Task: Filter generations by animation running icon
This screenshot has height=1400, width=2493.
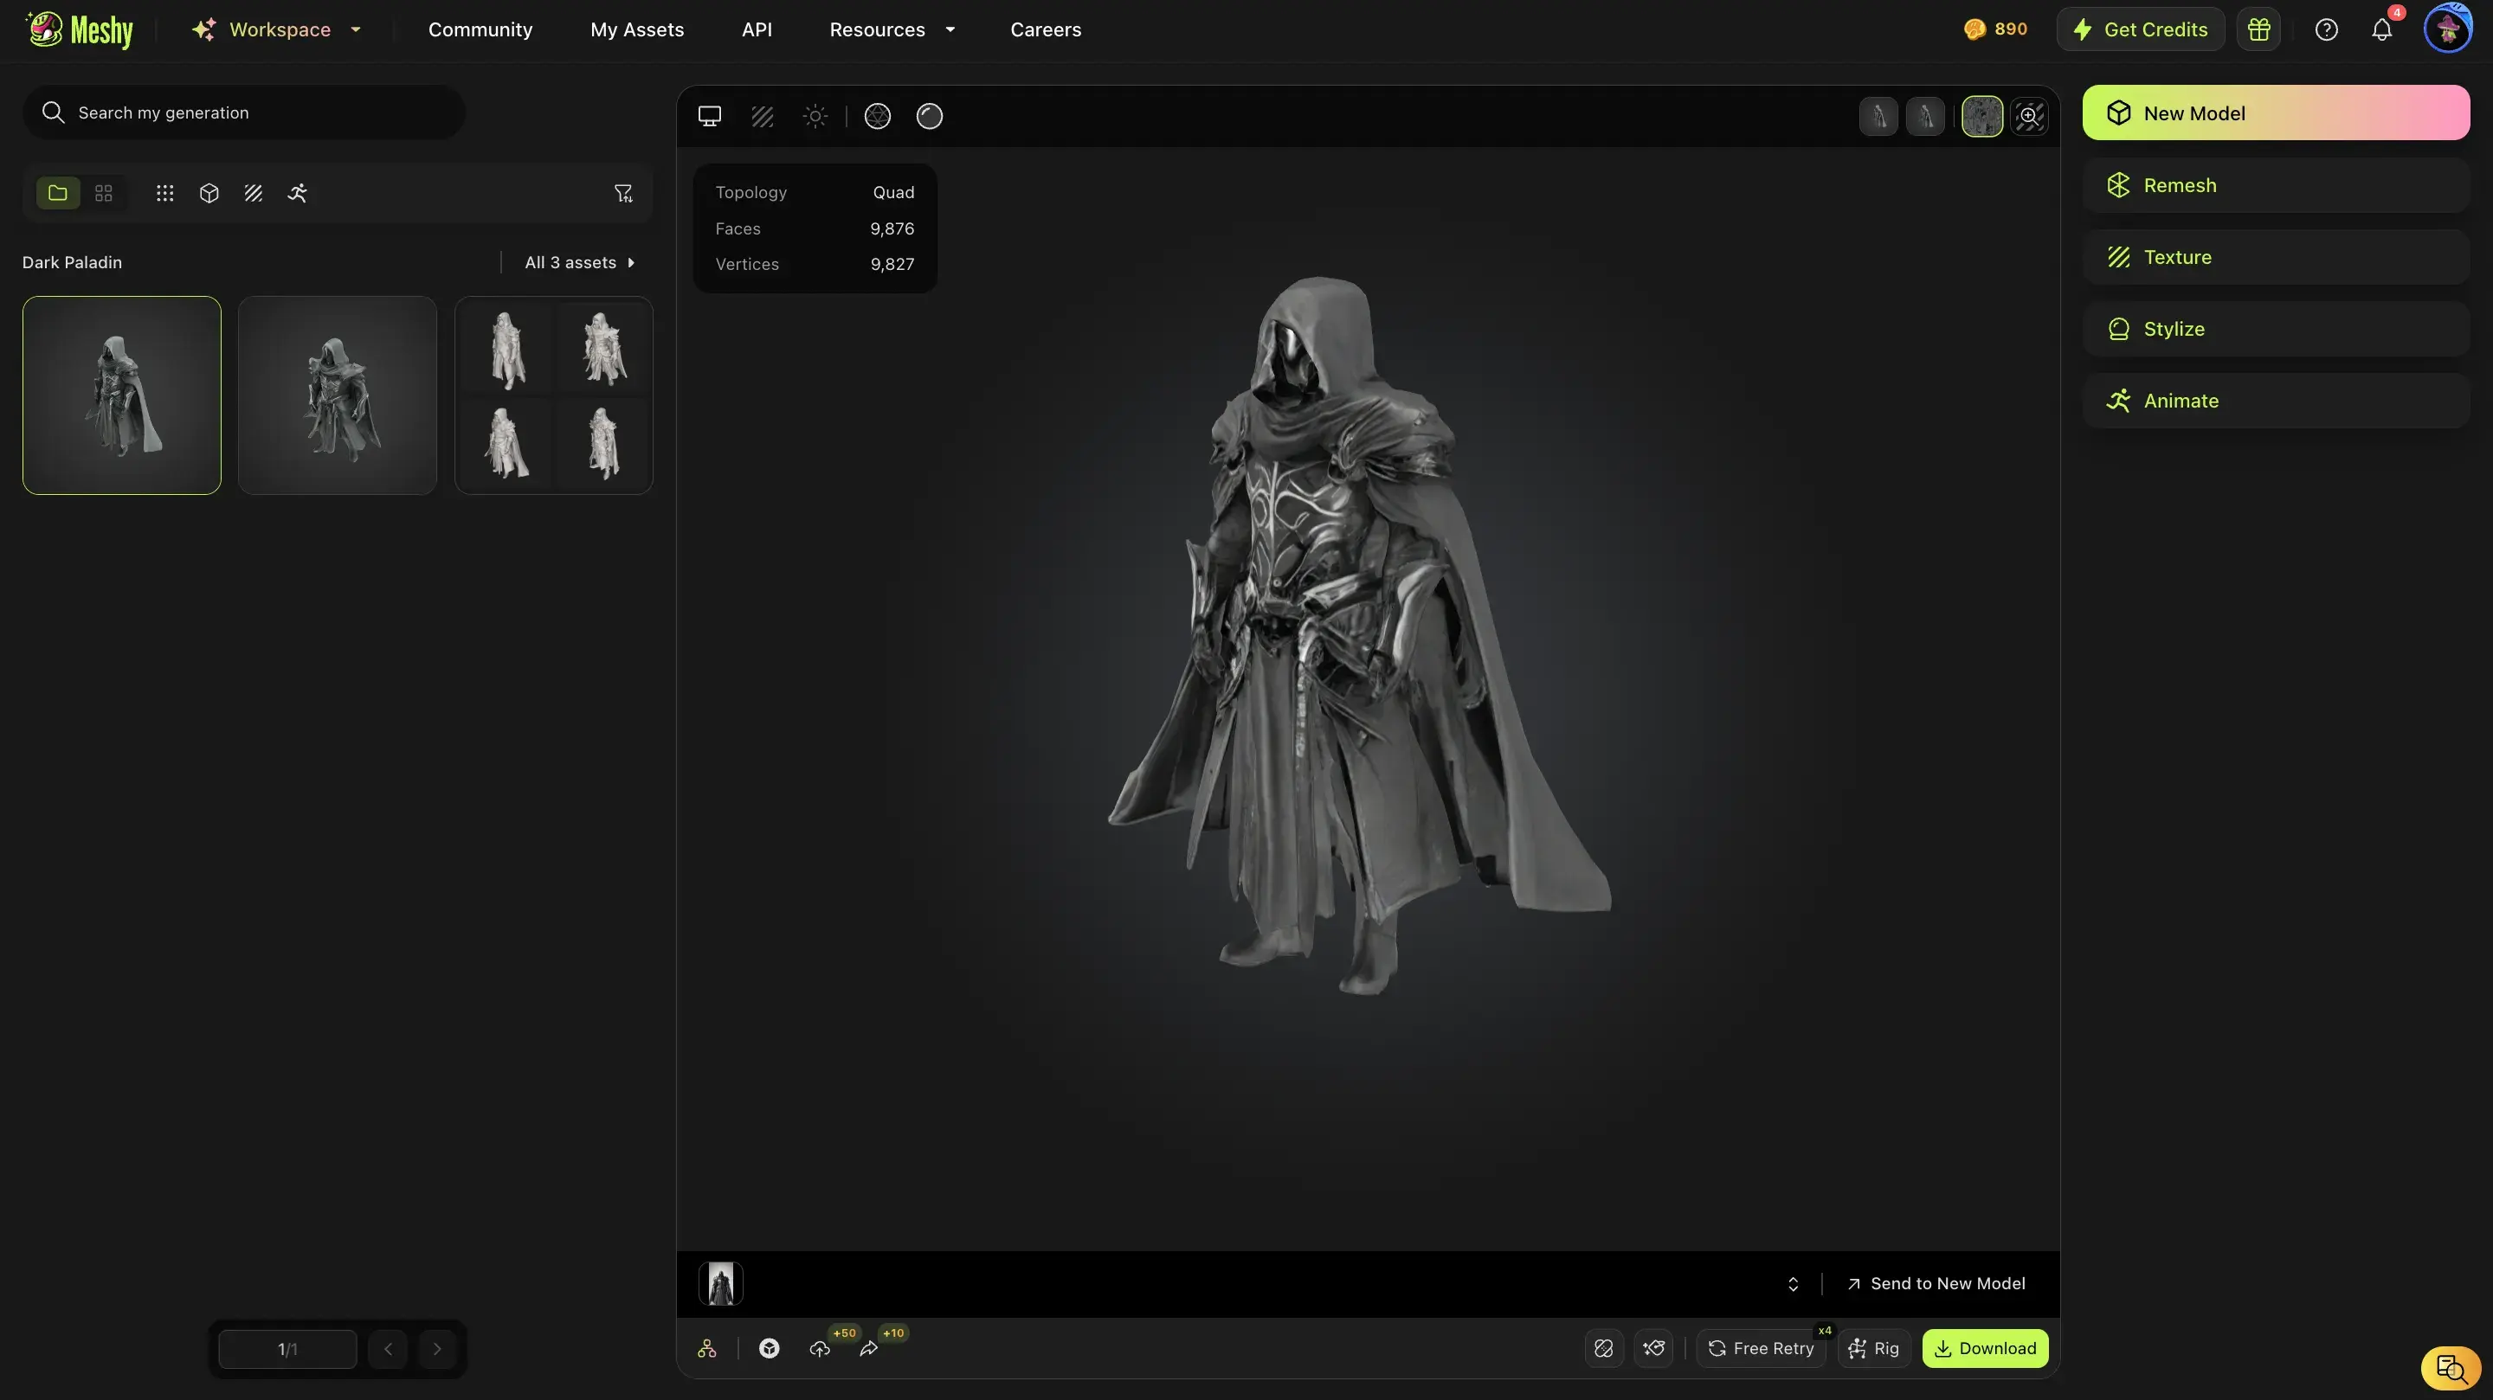Action: point(297,194)
